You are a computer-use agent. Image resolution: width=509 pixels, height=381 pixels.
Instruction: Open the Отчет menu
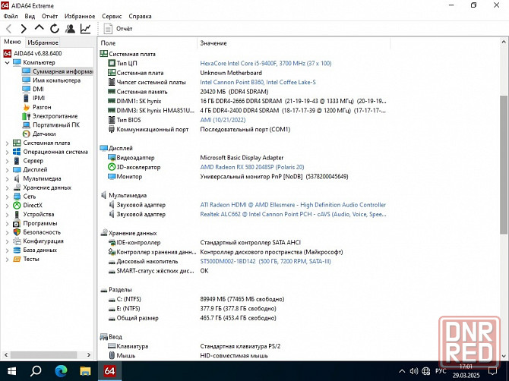(x=49, y=16)
